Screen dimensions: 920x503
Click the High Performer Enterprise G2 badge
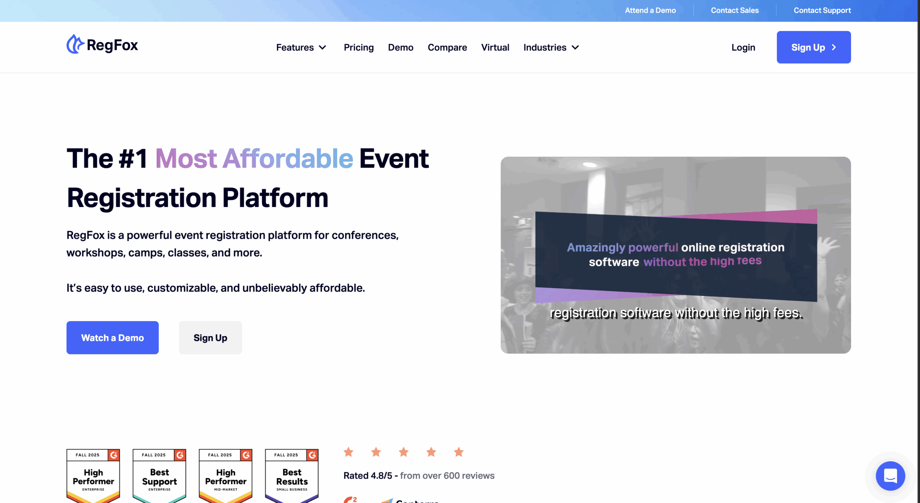pos(93,476)
